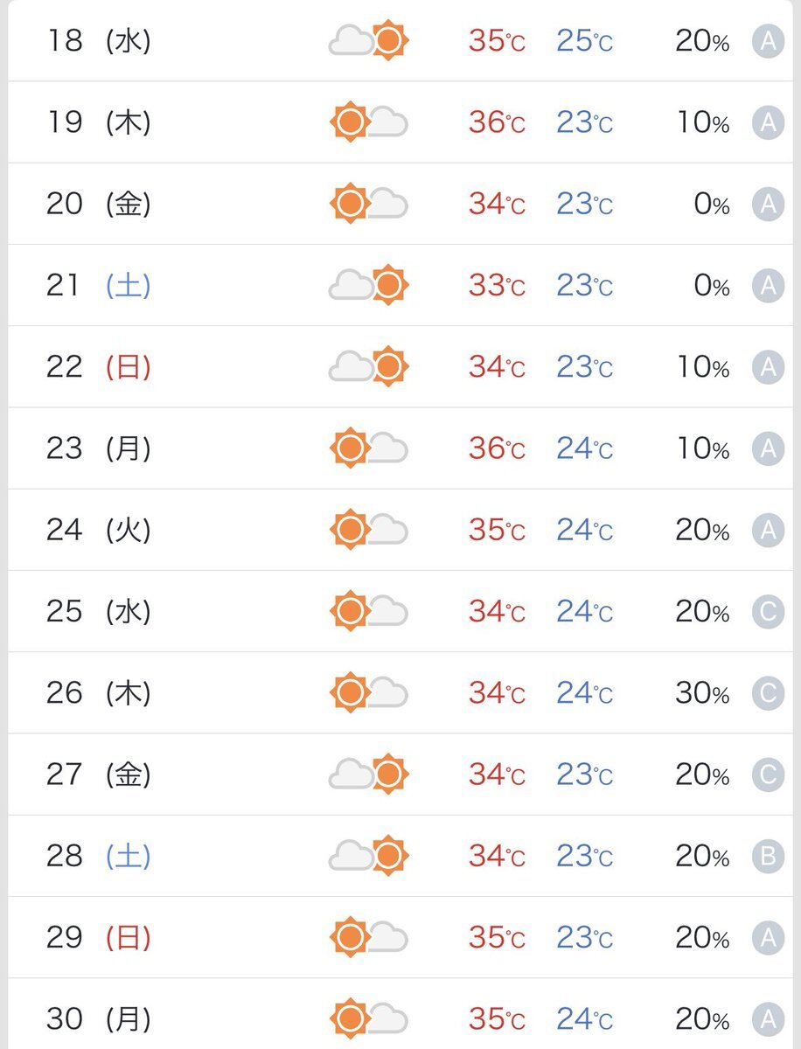This screenshot has width=801, height=1049.
Task: Click the 0% rain chance on the 21st
Action: click(712, 286)
